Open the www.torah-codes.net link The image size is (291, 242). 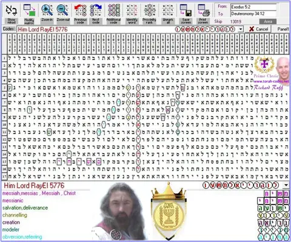click(271, 82)
